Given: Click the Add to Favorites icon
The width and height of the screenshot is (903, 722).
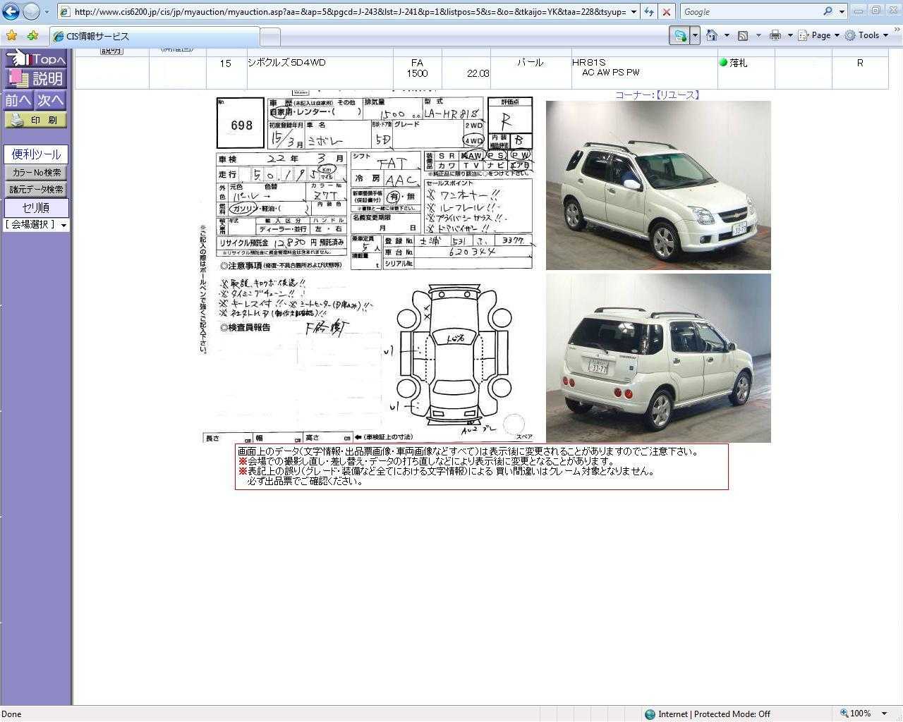Looking at the screenshot, I should click(x=32, y=35).
